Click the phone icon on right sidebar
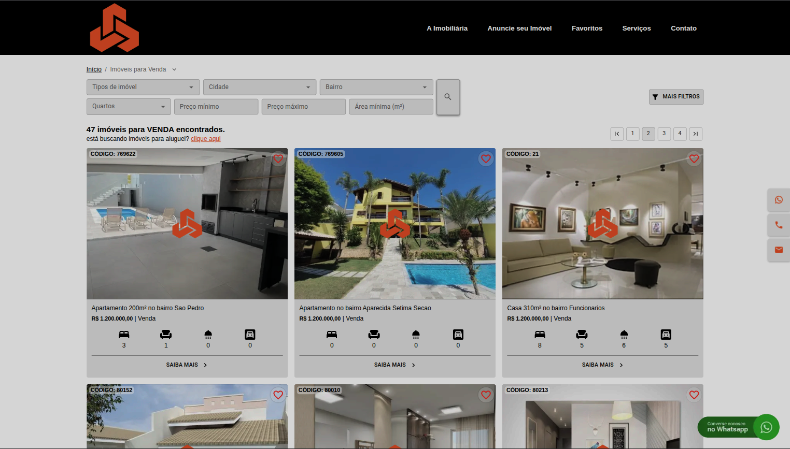Viewport: 790px width, 449px height. coord(778,225)
